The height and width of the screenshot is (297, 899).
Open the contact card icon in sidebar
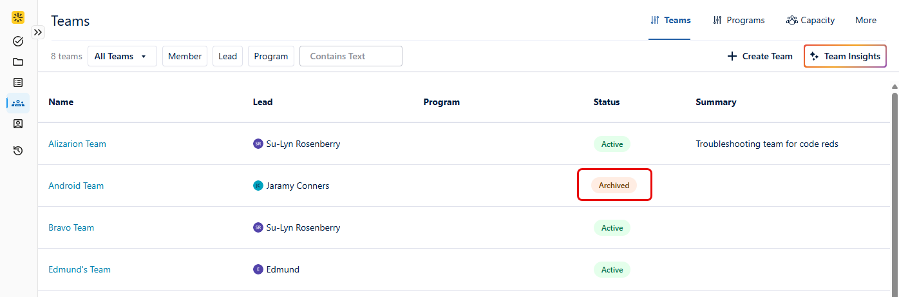pyautogui.click(x=18, y=124)
